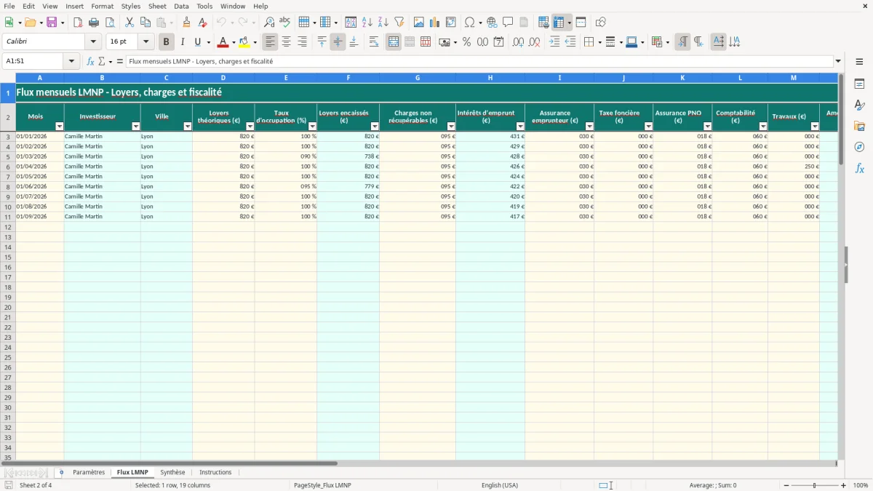
Task: Click the Clear Direct Formatting icon
Action: (203, 23)
